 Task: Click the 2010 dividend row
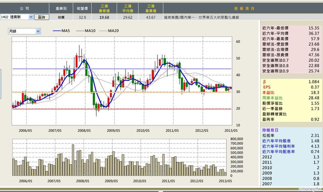point(291,168)
